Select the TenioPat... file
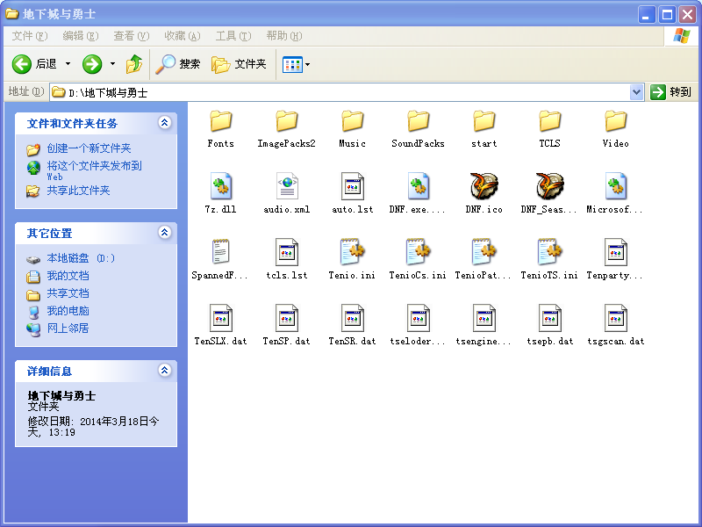This screenshot has height=527, width=702. click(x=484, y=260)
